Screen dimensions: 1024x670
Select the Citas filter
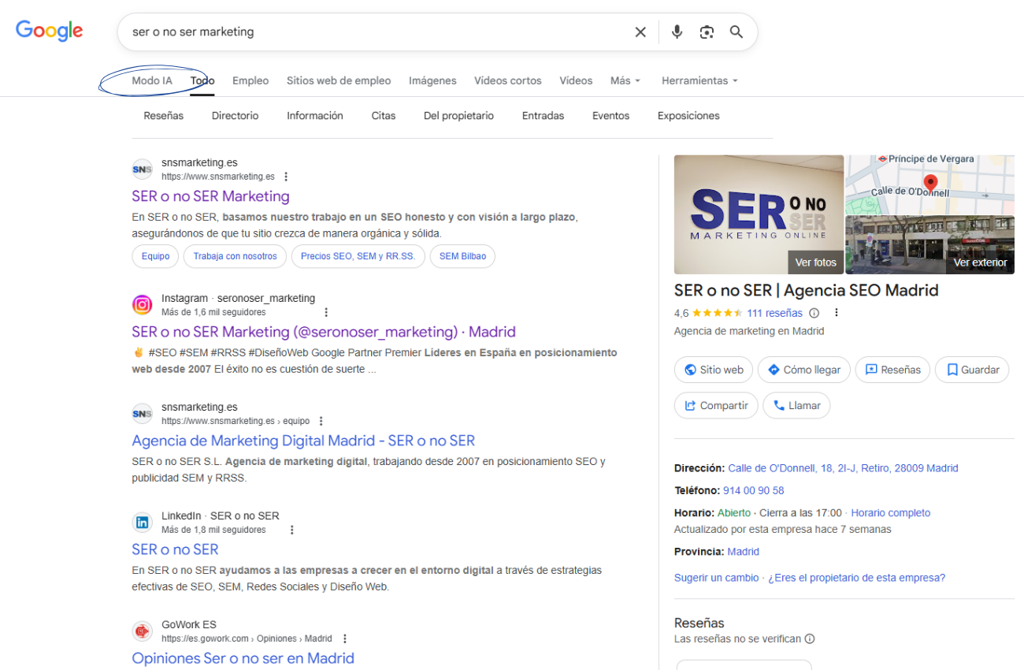[x=384, y=116]
